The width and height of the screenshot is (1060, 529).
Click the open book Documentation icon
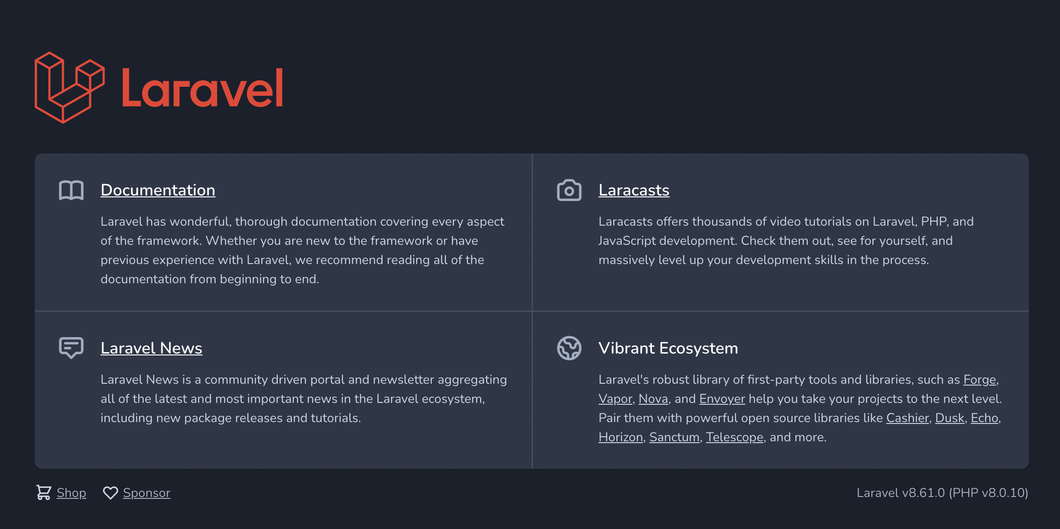tap(71, 190)
